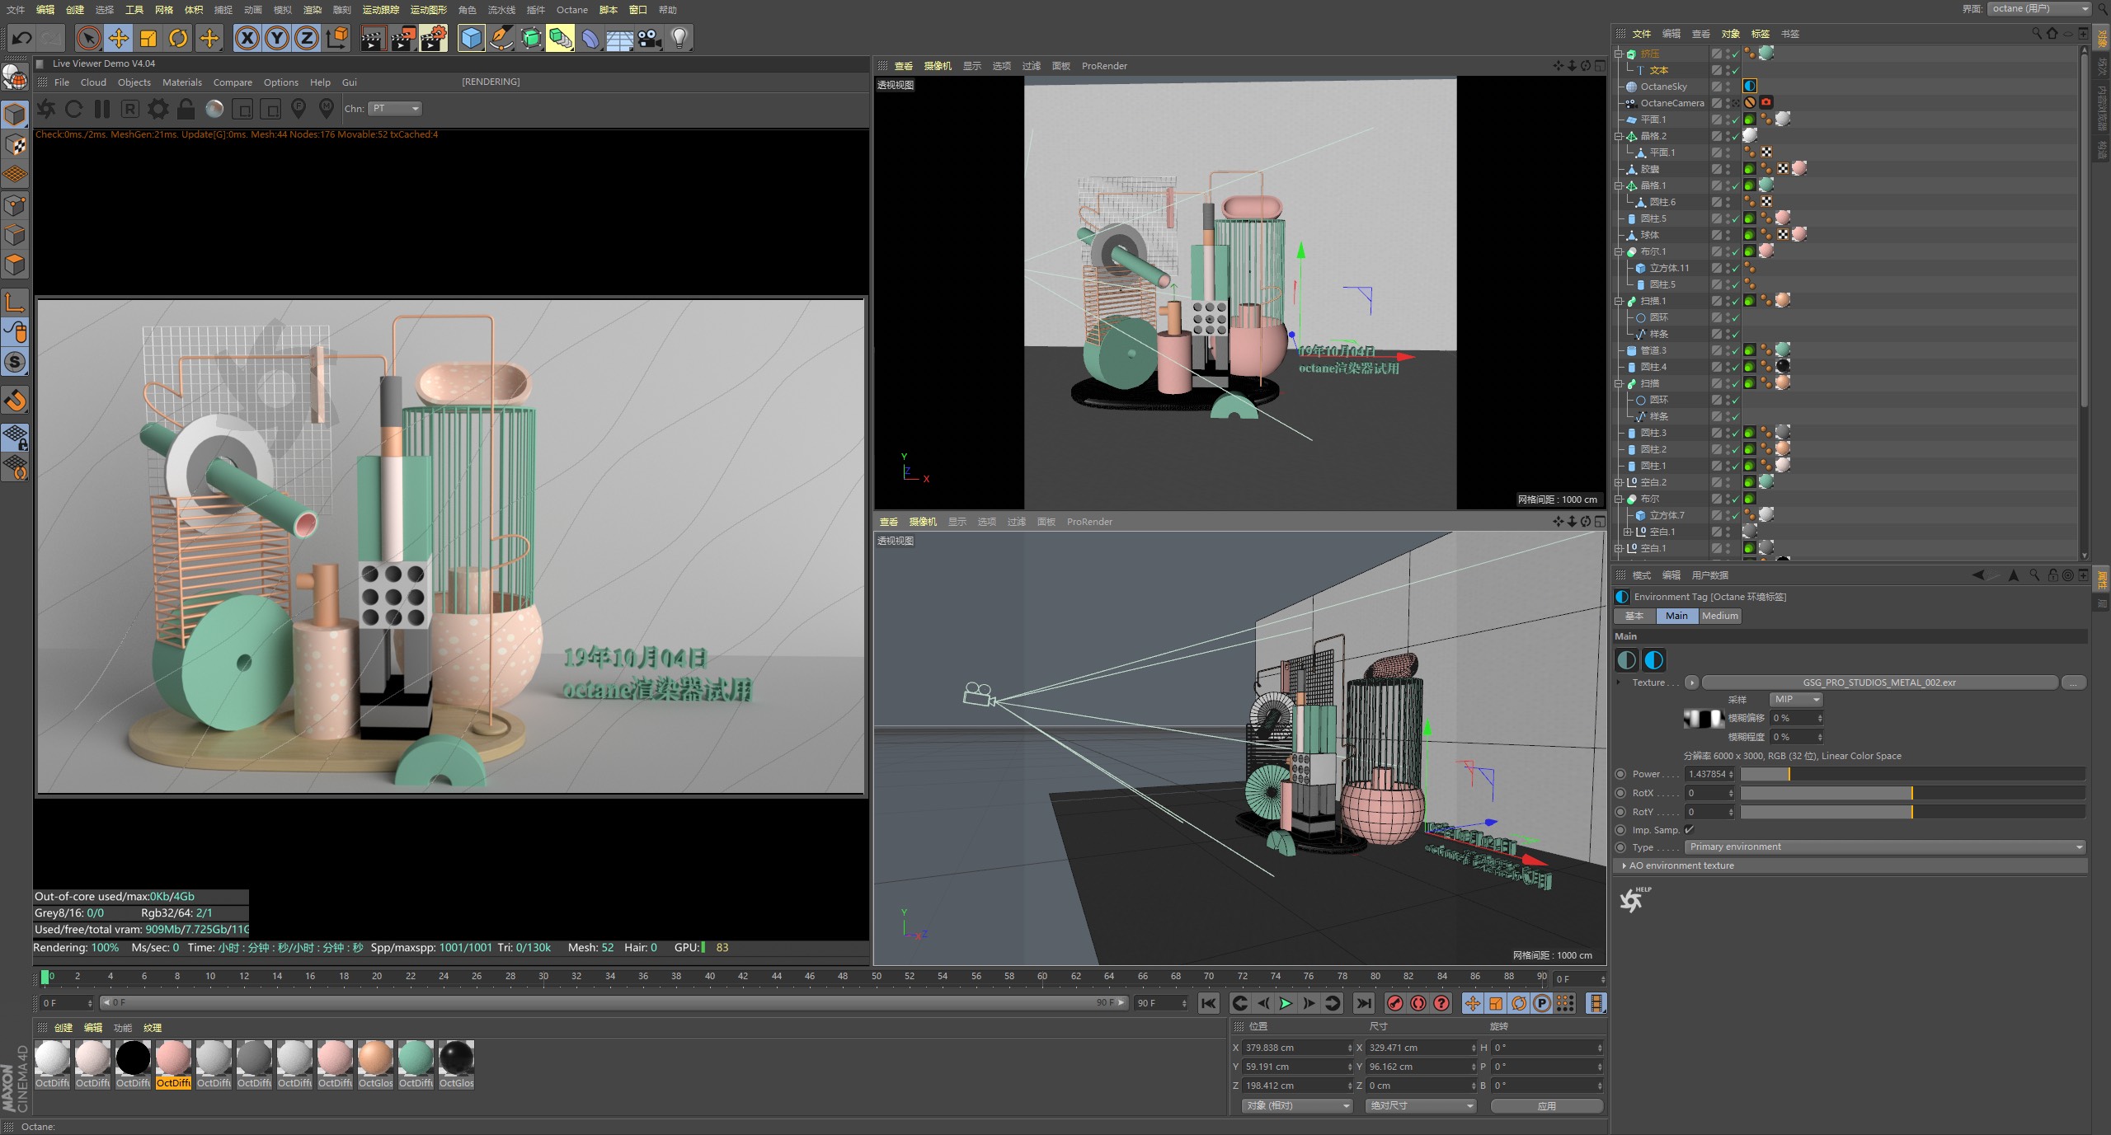Toggle Z axis lock

click(x=307, y=38)
